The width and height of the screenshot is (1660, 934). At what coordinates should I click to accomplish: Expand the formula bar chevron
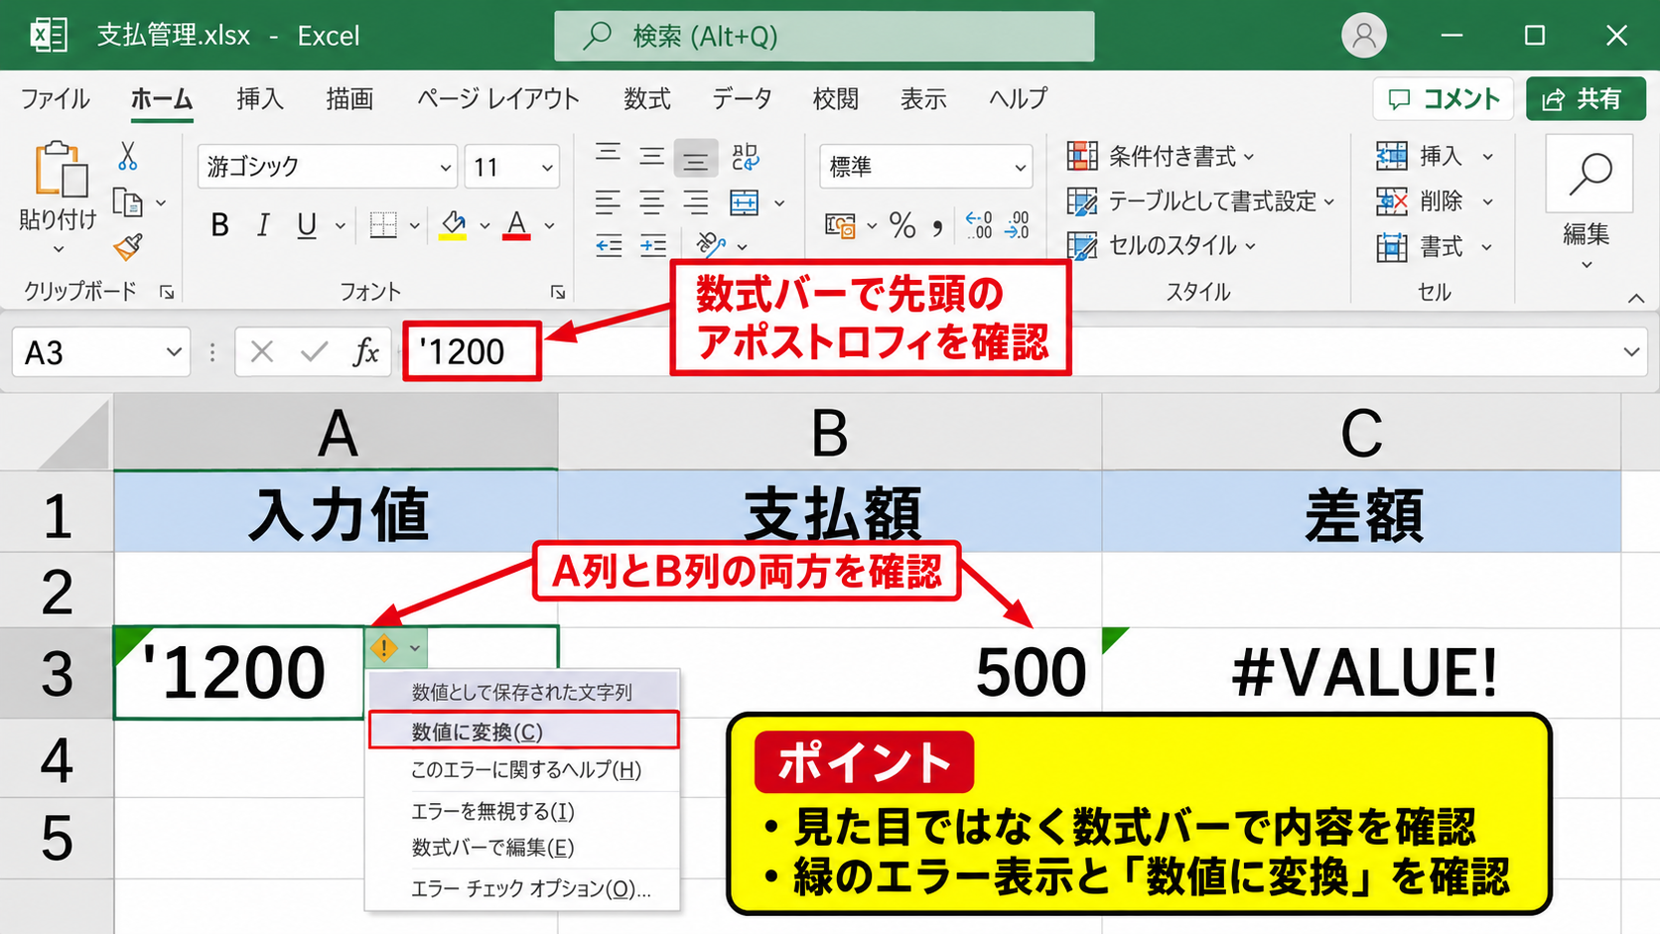(x=1631, y=352)
